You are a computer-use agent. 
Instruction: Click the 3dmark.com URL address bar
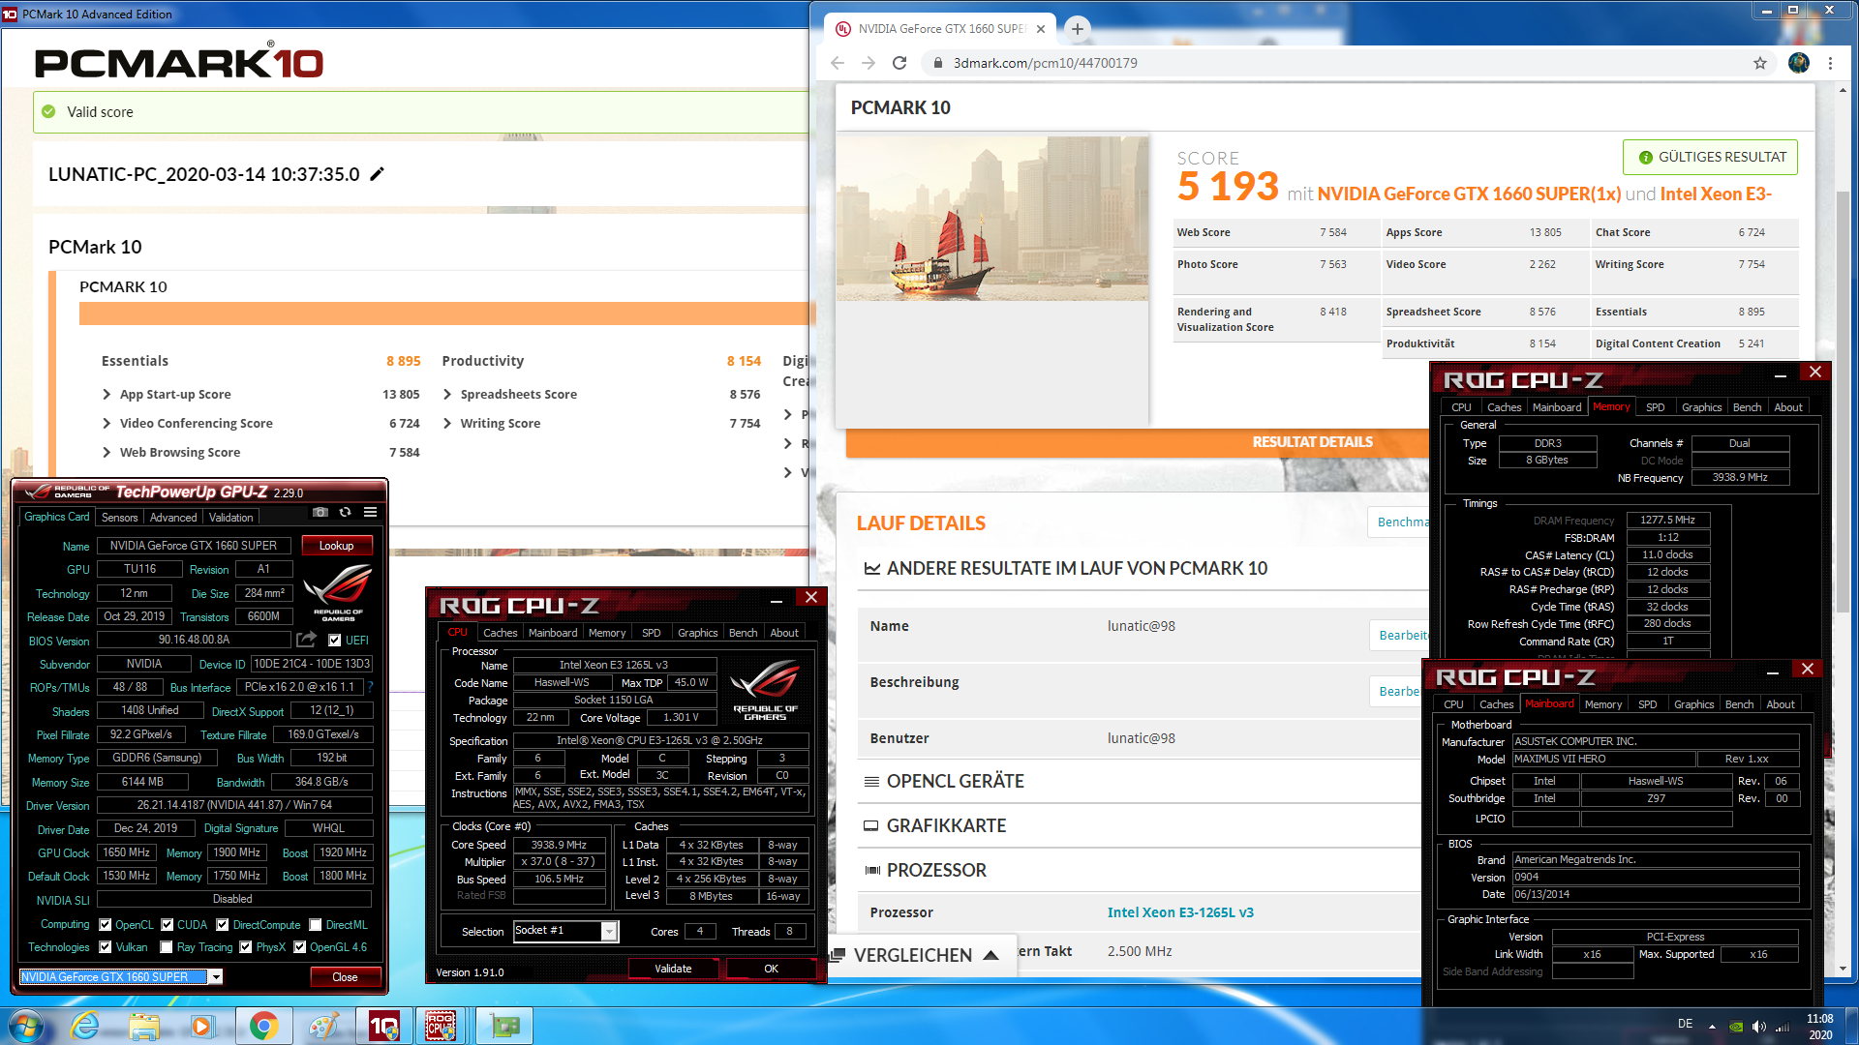tap(1336, 63)
